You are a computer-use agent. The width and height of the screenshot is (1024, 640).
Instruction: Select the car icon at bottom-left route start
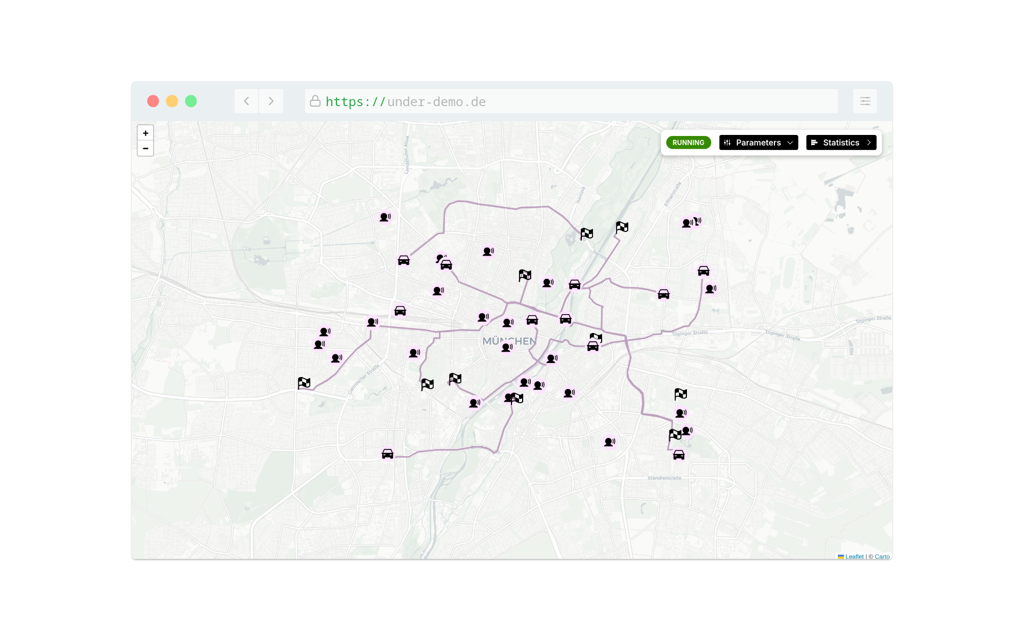point(388,454)
